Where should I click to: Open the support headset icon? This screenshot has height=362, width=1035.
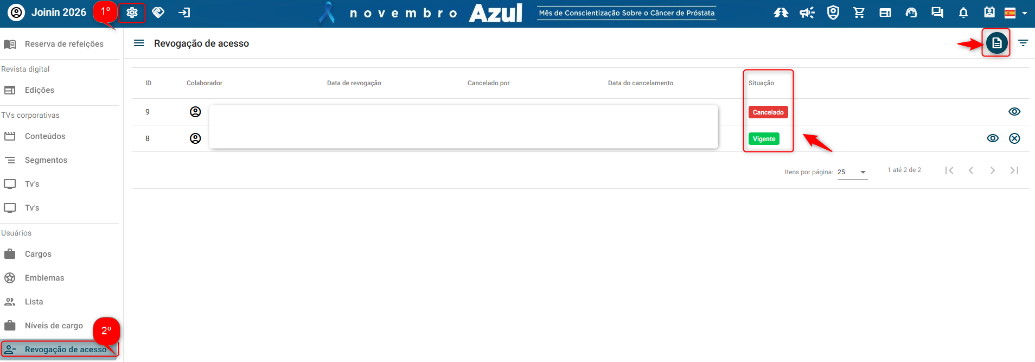[x=911, y=12]
